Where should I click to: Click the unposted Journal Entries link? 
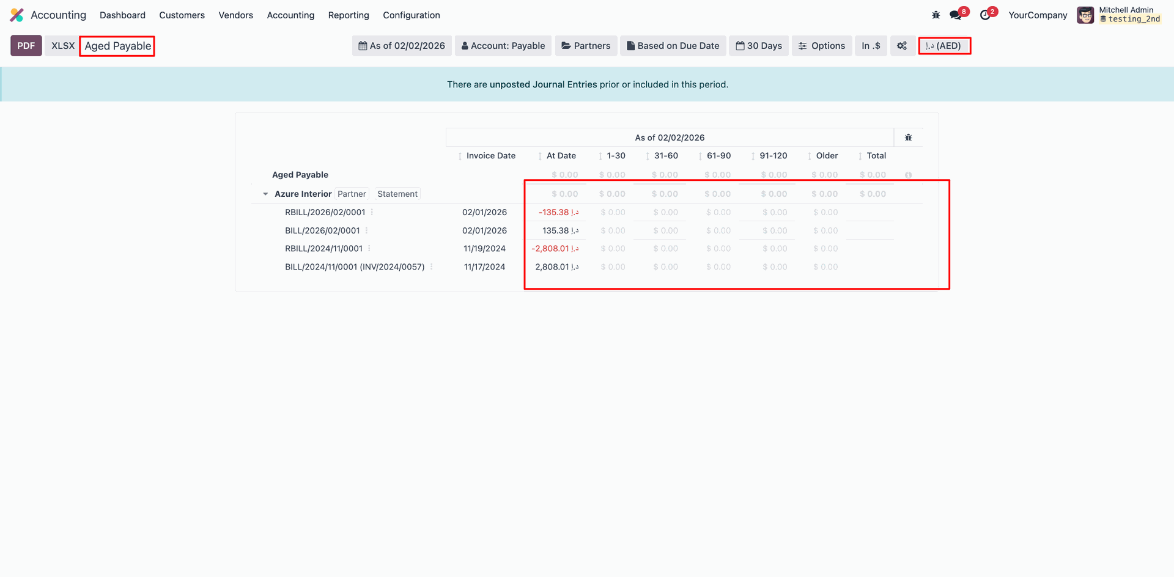click(543, 84)
